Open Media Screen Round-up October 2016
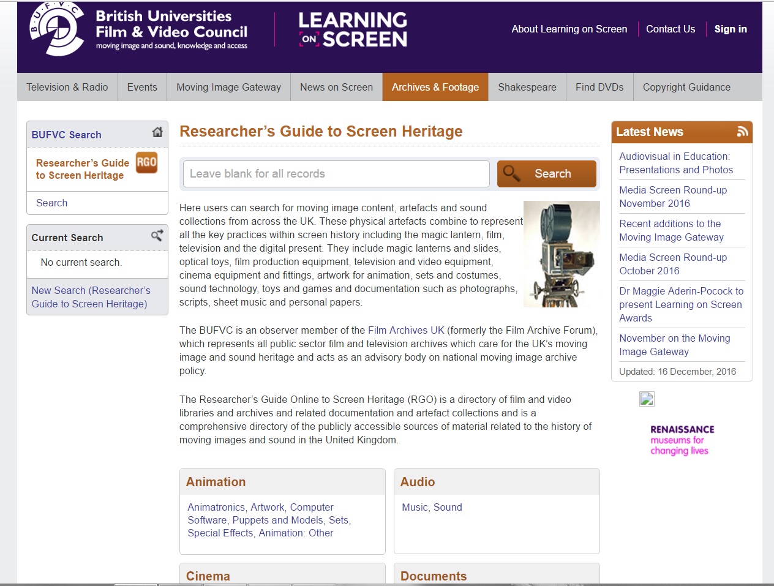Image resolution: width=774 pixels, height=586 pixels. pos(673,264)
